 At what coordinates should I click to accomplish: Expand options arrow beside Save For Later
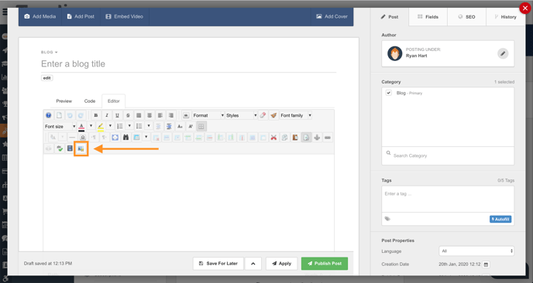click(253, 264)
